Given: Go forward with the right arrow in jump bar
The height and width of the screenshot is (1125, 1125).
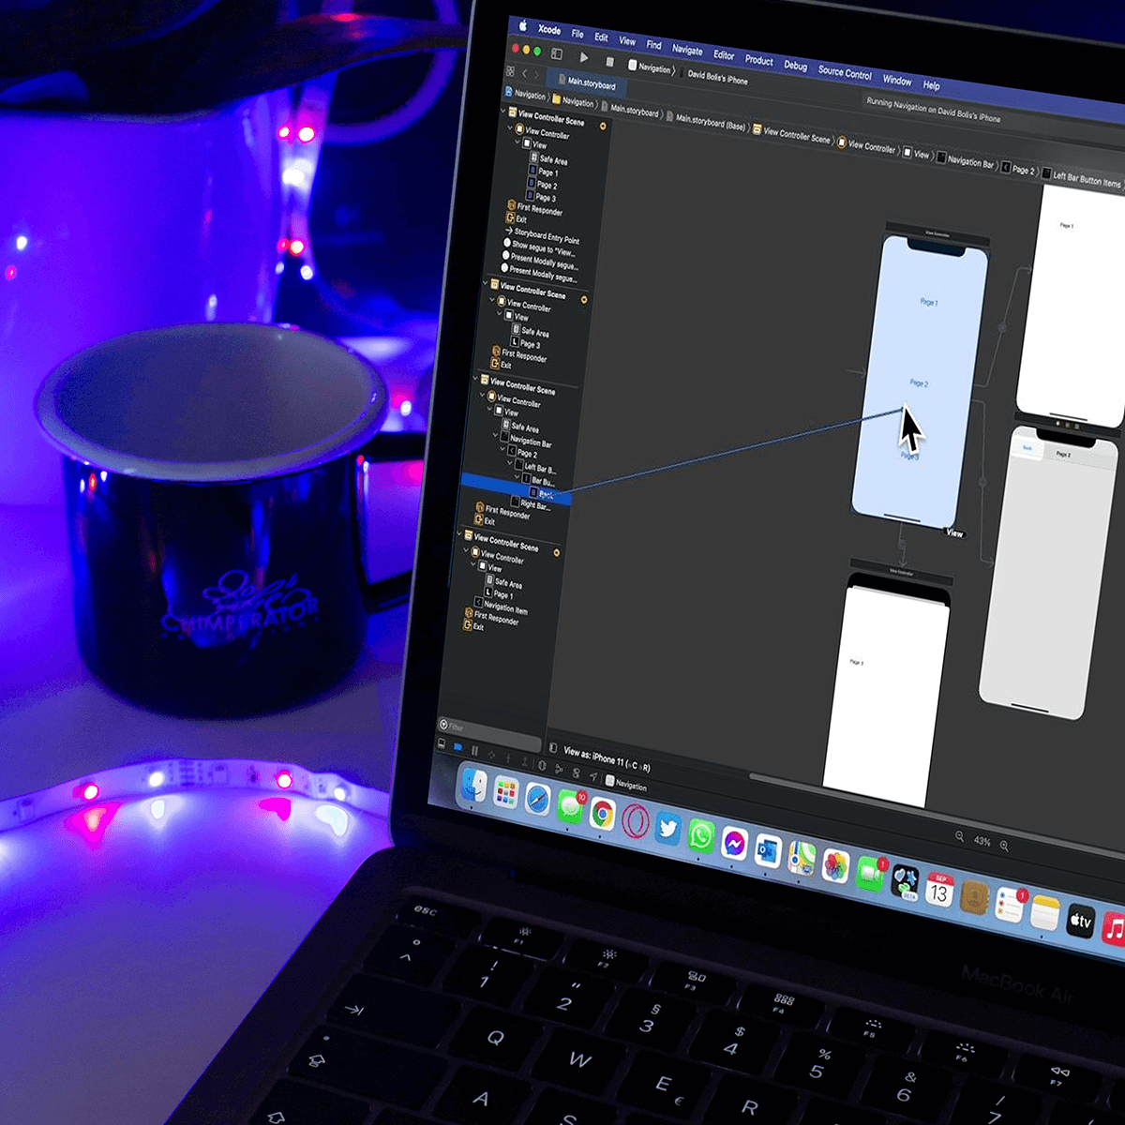Looking at the screenshot, I should [535, 74].
